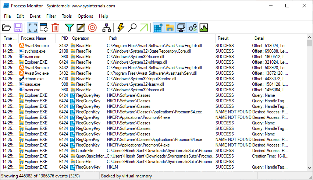This screenshot has height=180, width=313.
Task: Open the Filter funnel icon
Action: pos(69,28)
